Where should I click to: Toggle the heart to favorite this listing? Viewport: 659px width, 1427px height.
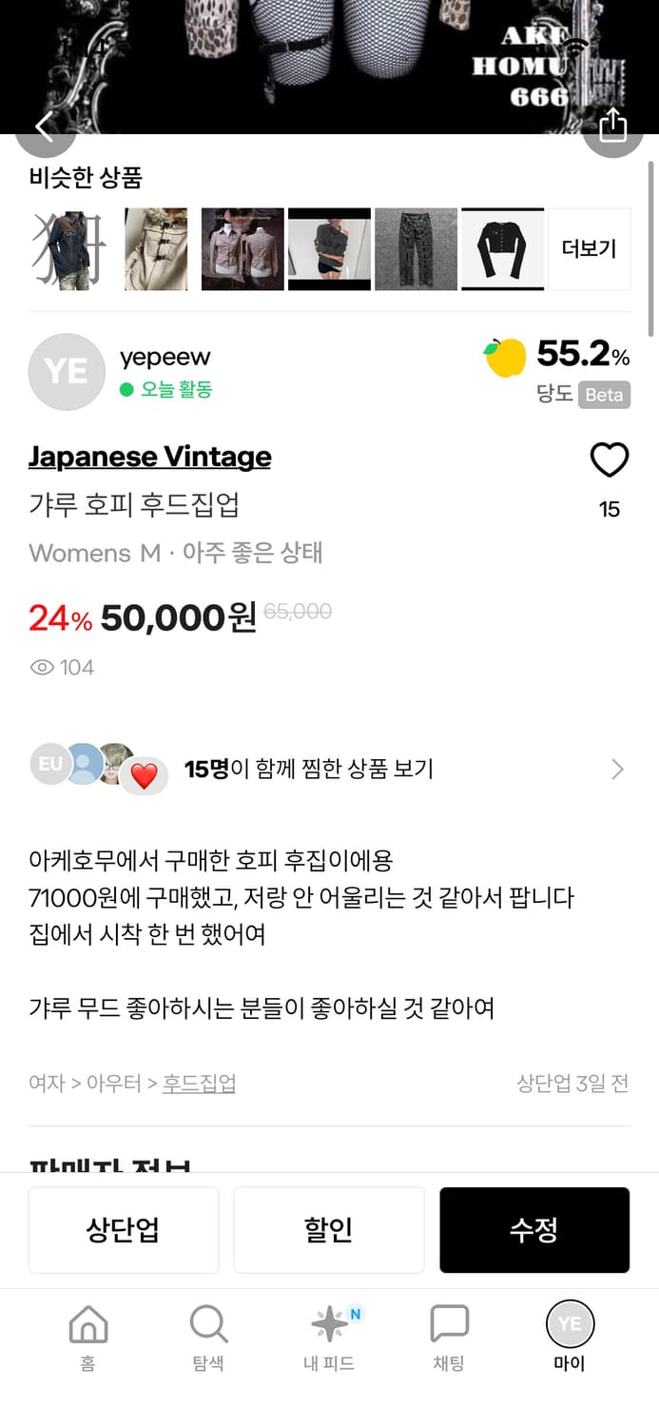pyautogui.click(x=610, y=459)
